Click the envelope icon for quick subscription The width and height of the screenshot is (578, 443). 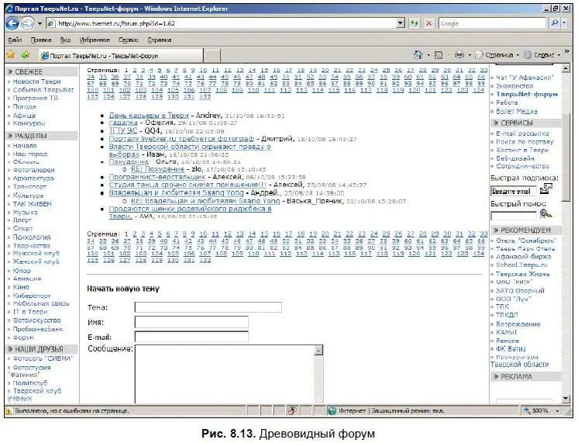click(x=543, y=190)
